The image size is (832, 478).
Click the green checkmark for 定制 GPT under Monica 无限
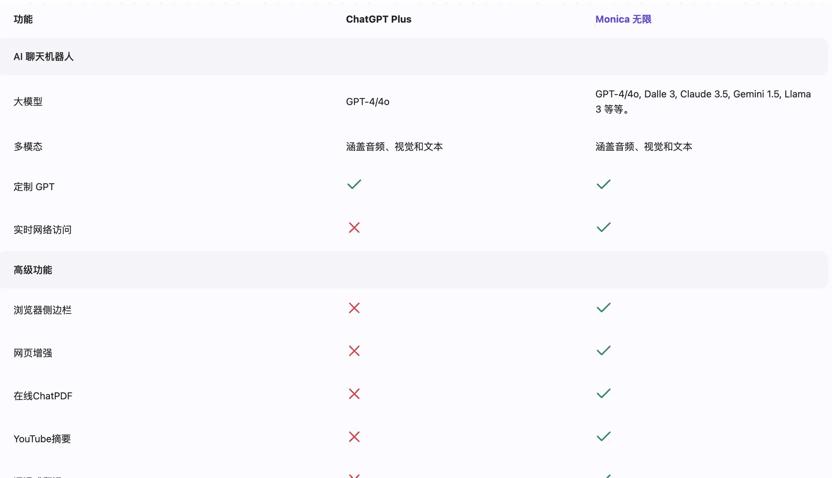(x=603, y=184)
